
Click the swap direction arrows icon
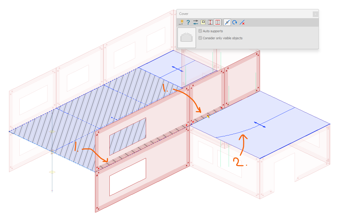[x=196, y=22]
